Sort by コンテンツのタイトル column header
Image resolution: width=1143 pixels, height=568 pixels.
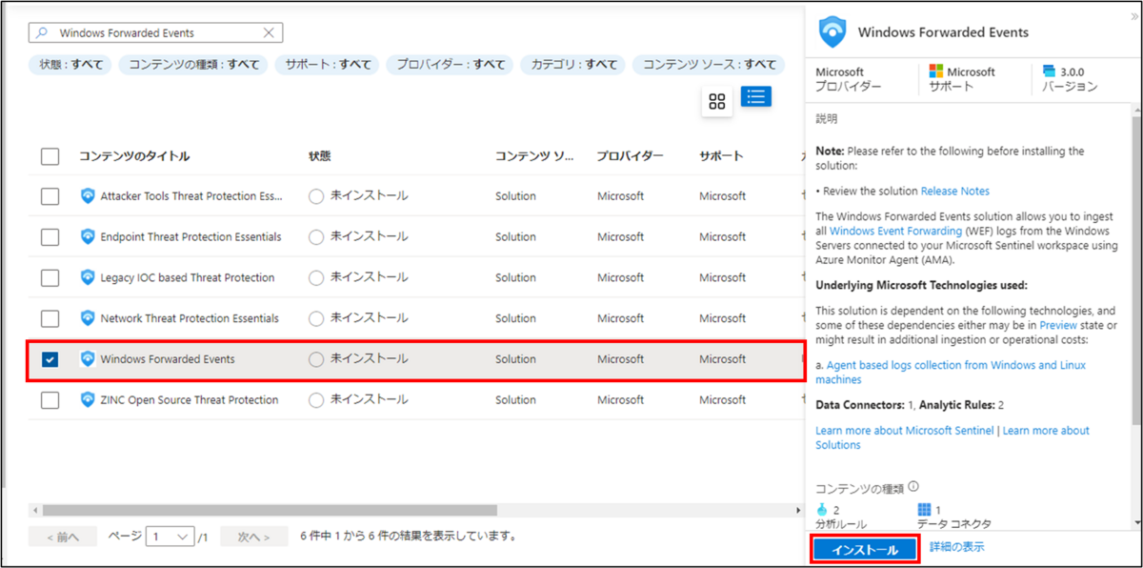(133, 156)
